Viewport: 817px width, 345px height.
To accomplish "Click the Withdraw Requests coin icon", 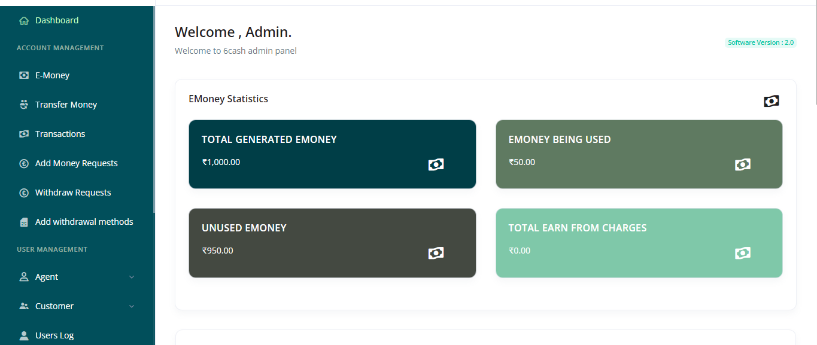I will click(x=24, y=193).
